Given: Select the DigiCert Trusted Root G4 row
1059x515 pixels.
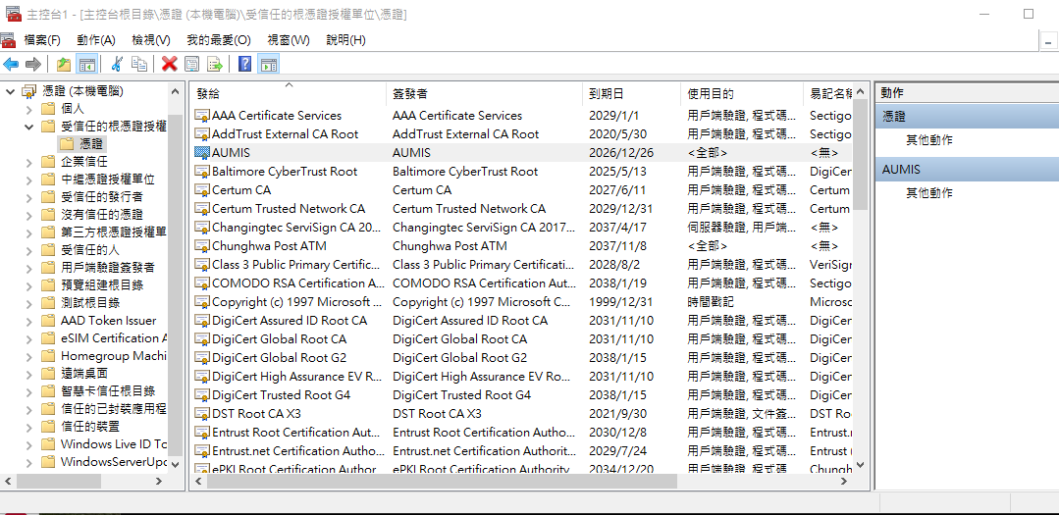Looking at the screenshot, I should (521, 395).
